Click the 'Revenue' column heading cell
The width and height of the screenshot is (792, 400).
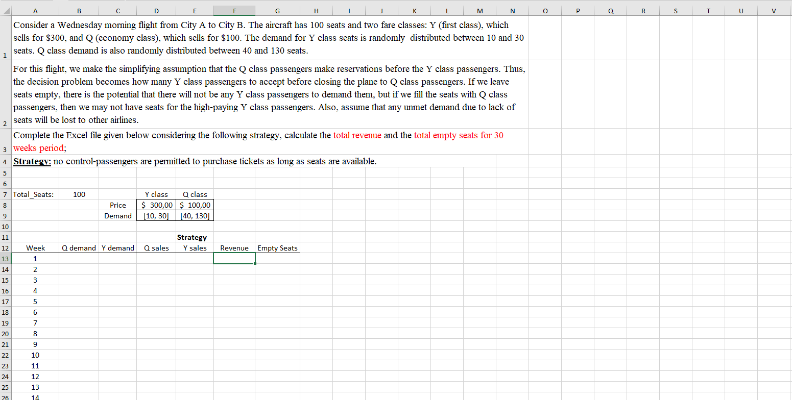click(234, 248)
